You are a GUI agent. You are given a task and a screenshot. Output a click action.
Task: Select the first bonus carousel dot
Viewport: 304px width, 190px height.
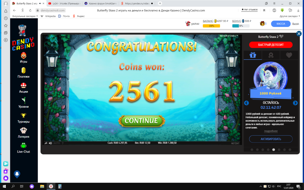[x=252, y=150]
